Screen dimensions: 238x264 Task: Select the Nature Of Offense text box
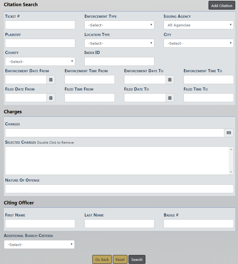click(x=119, y=189)
